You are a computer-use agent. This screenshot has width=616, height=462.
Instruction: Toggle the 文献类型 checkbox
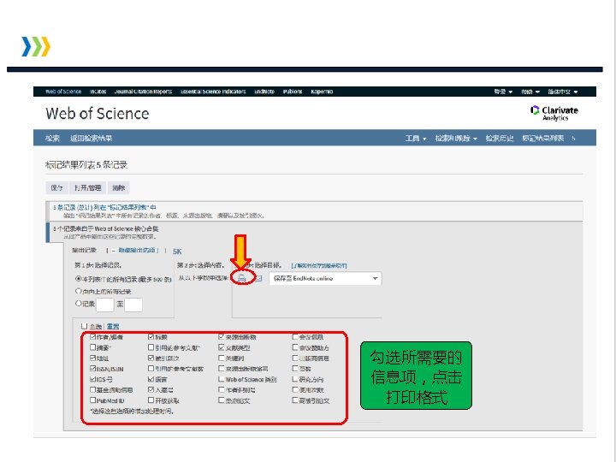click(222, 347)
